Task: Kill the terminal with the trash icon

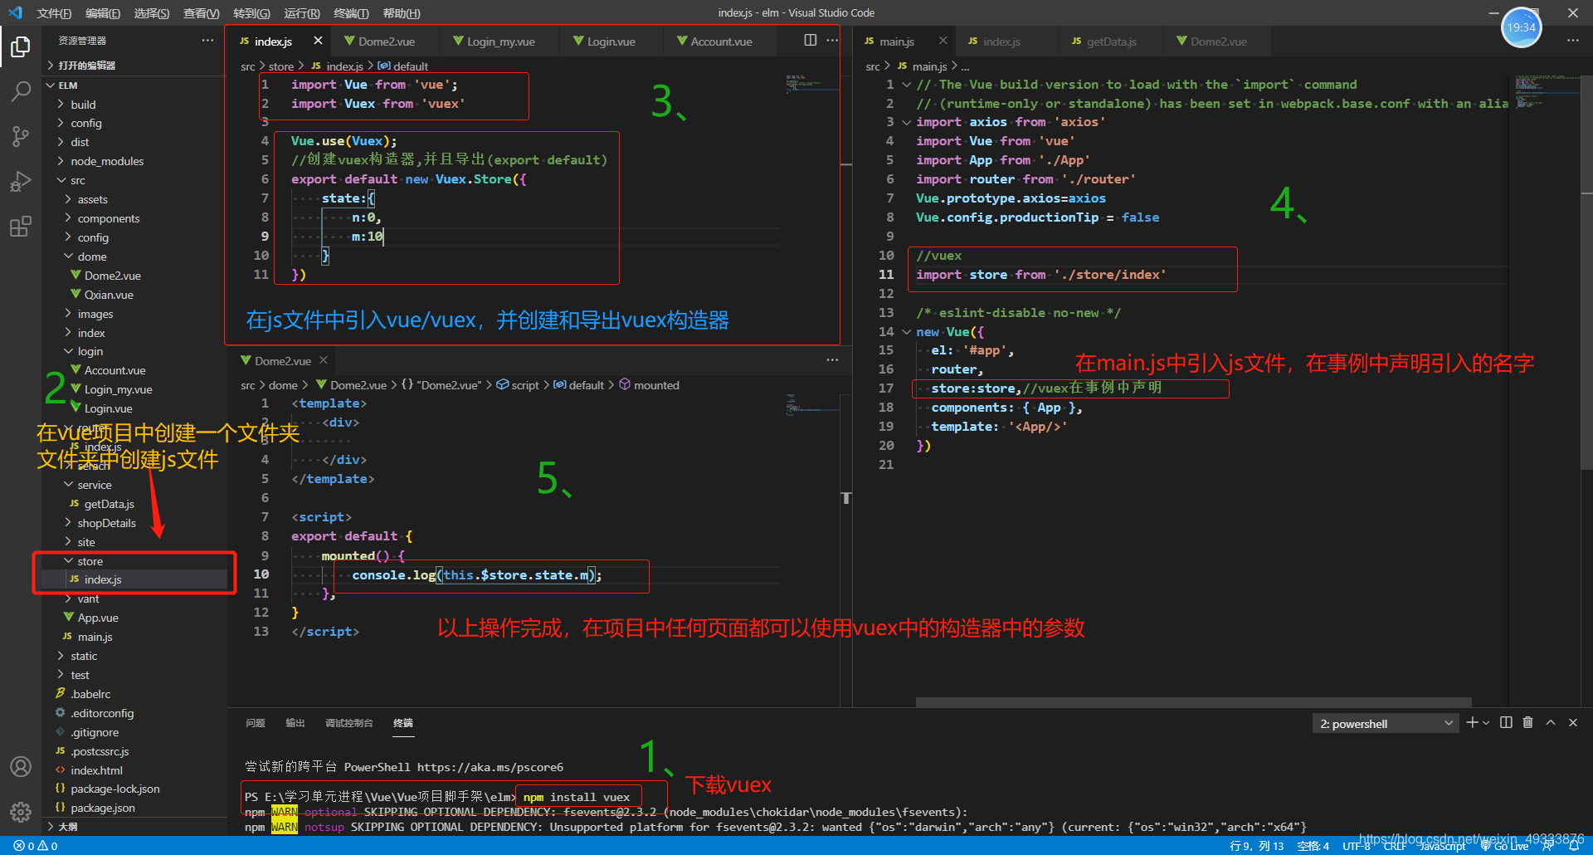Action: pos(1527,722)
